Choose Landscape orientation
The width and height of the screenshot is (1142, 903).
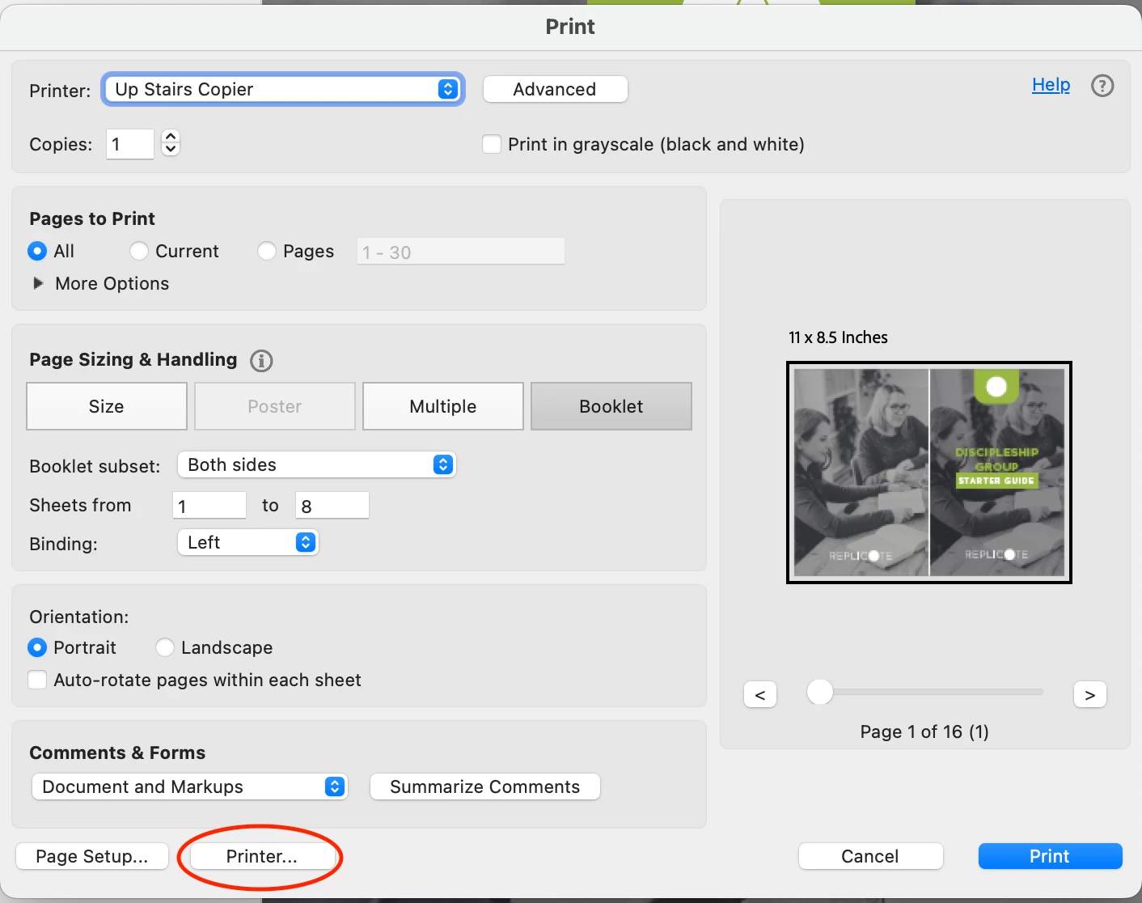[165, 648]
